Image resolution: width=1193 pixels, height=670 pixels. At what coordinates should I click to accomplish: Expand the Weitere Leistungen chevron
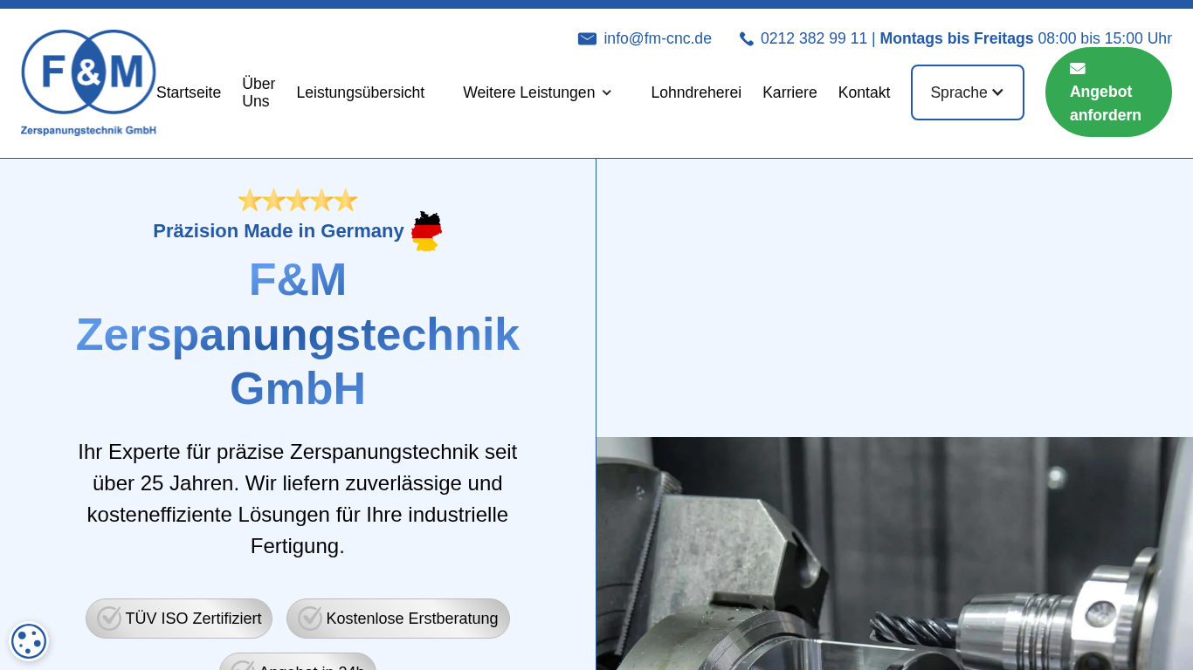(606, 92)
